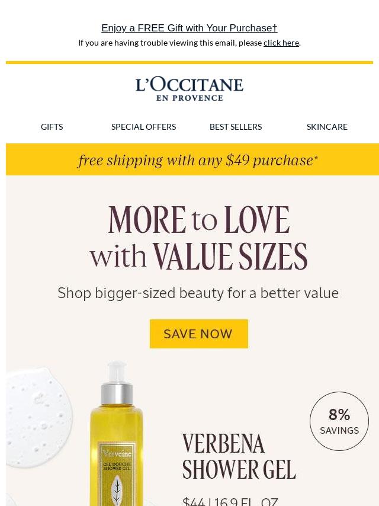Open the 'Enjoy a FREE Gift' link
Screen dimensions: 379x506
click(x=189, y=28)
